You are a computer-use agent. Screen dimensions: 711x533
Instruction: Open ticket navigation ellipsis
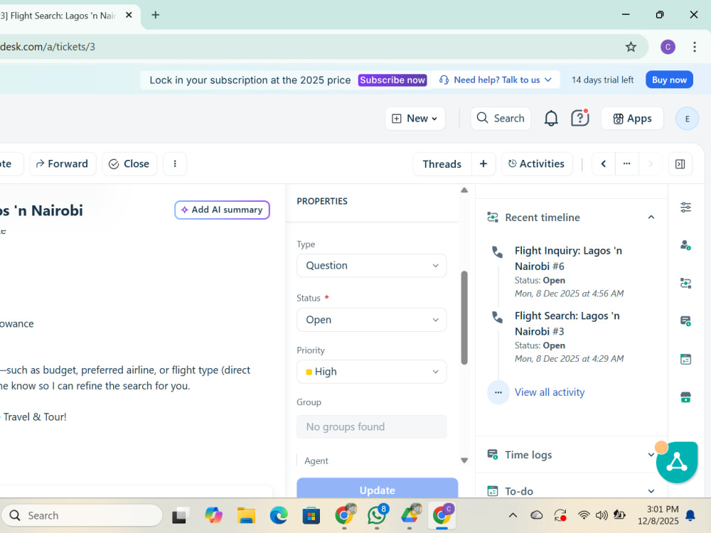pos(626,164)
